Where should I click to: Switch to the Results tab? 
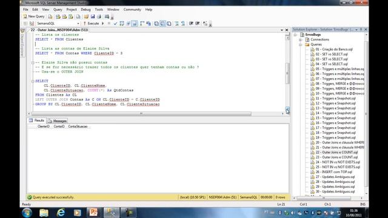coord(36,121)
